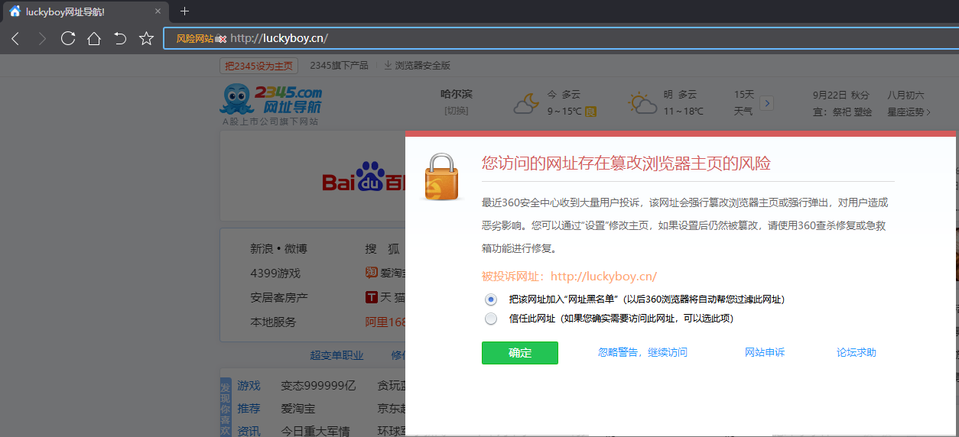Image resolution: width=959 pixels, height=437 pixels.
Task: Open the 搜狐 site link
Action: click(383, 249)
